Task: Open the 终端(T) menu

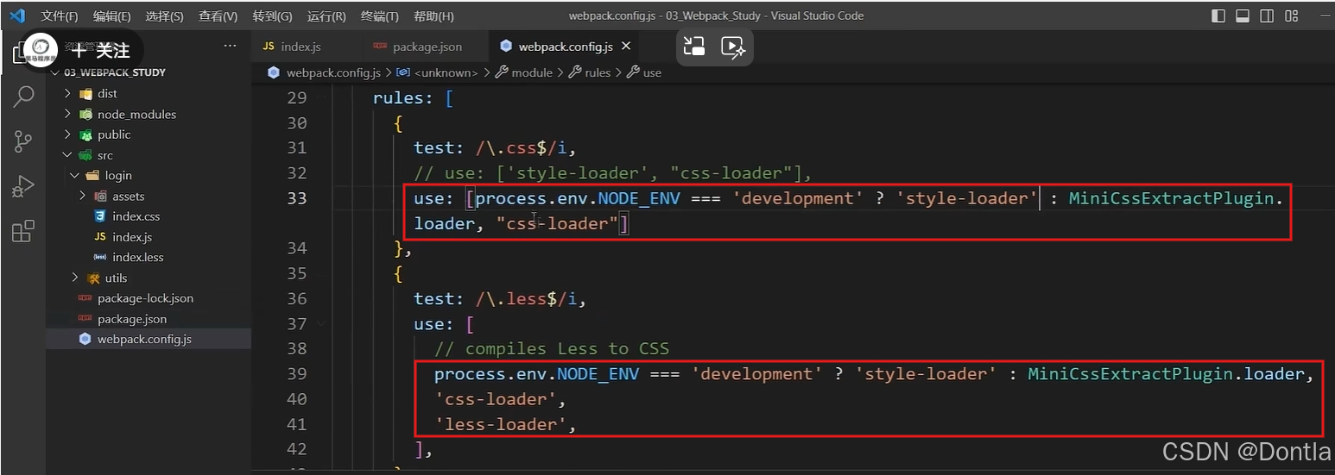Action: 380,16
